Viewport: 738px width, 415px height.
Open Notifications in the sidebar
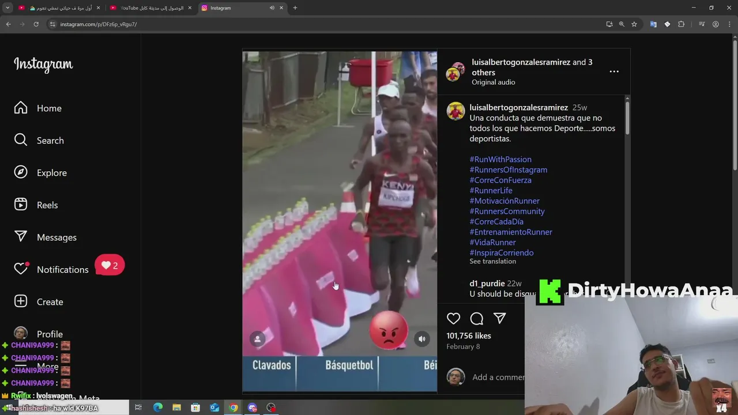(x=51, y=269)
